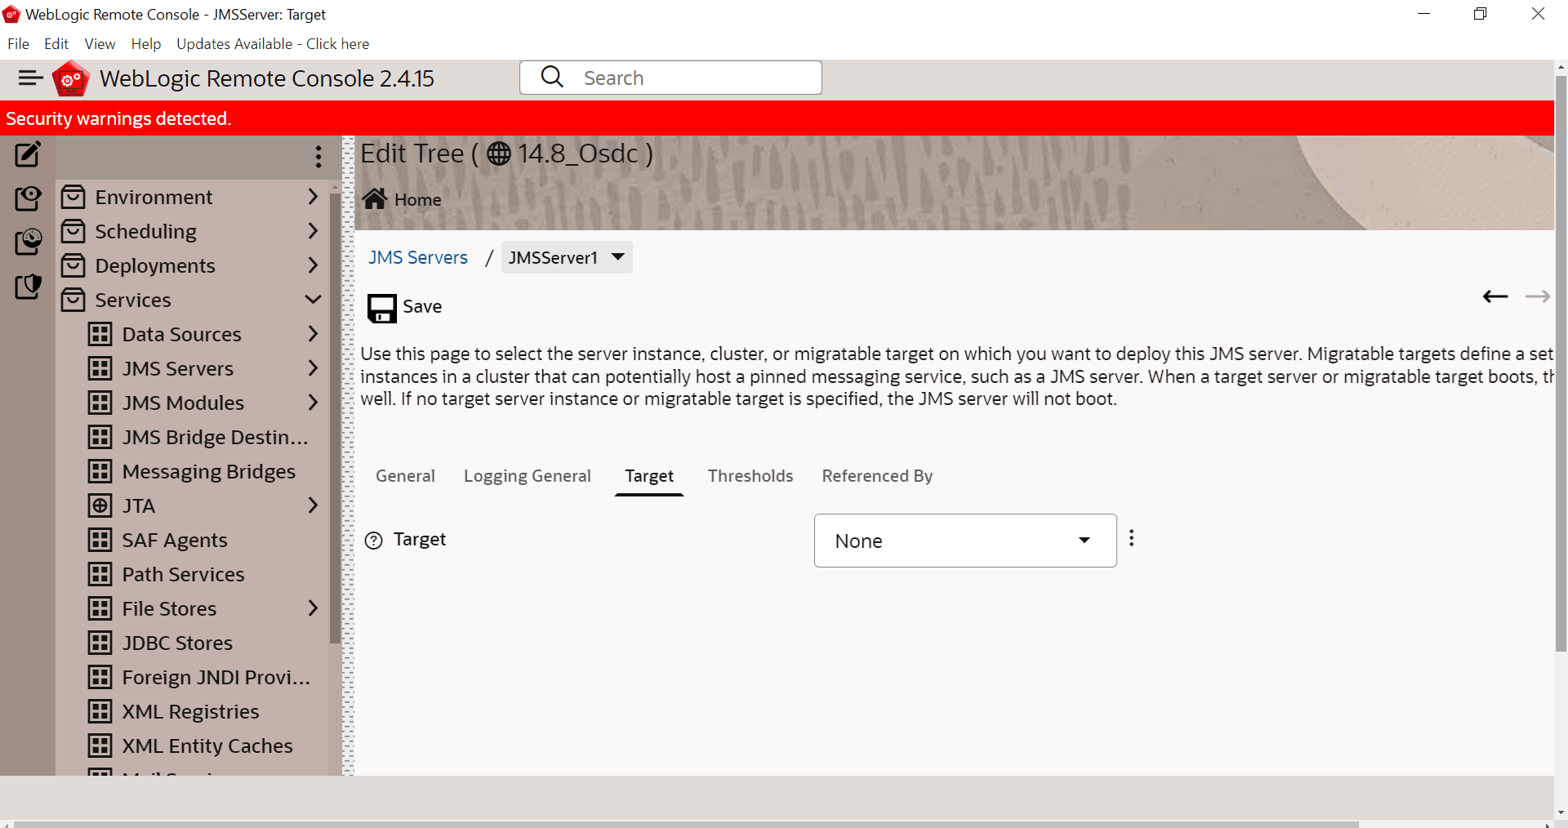Expand the Scheduling tree node

(x=313, y=231)
